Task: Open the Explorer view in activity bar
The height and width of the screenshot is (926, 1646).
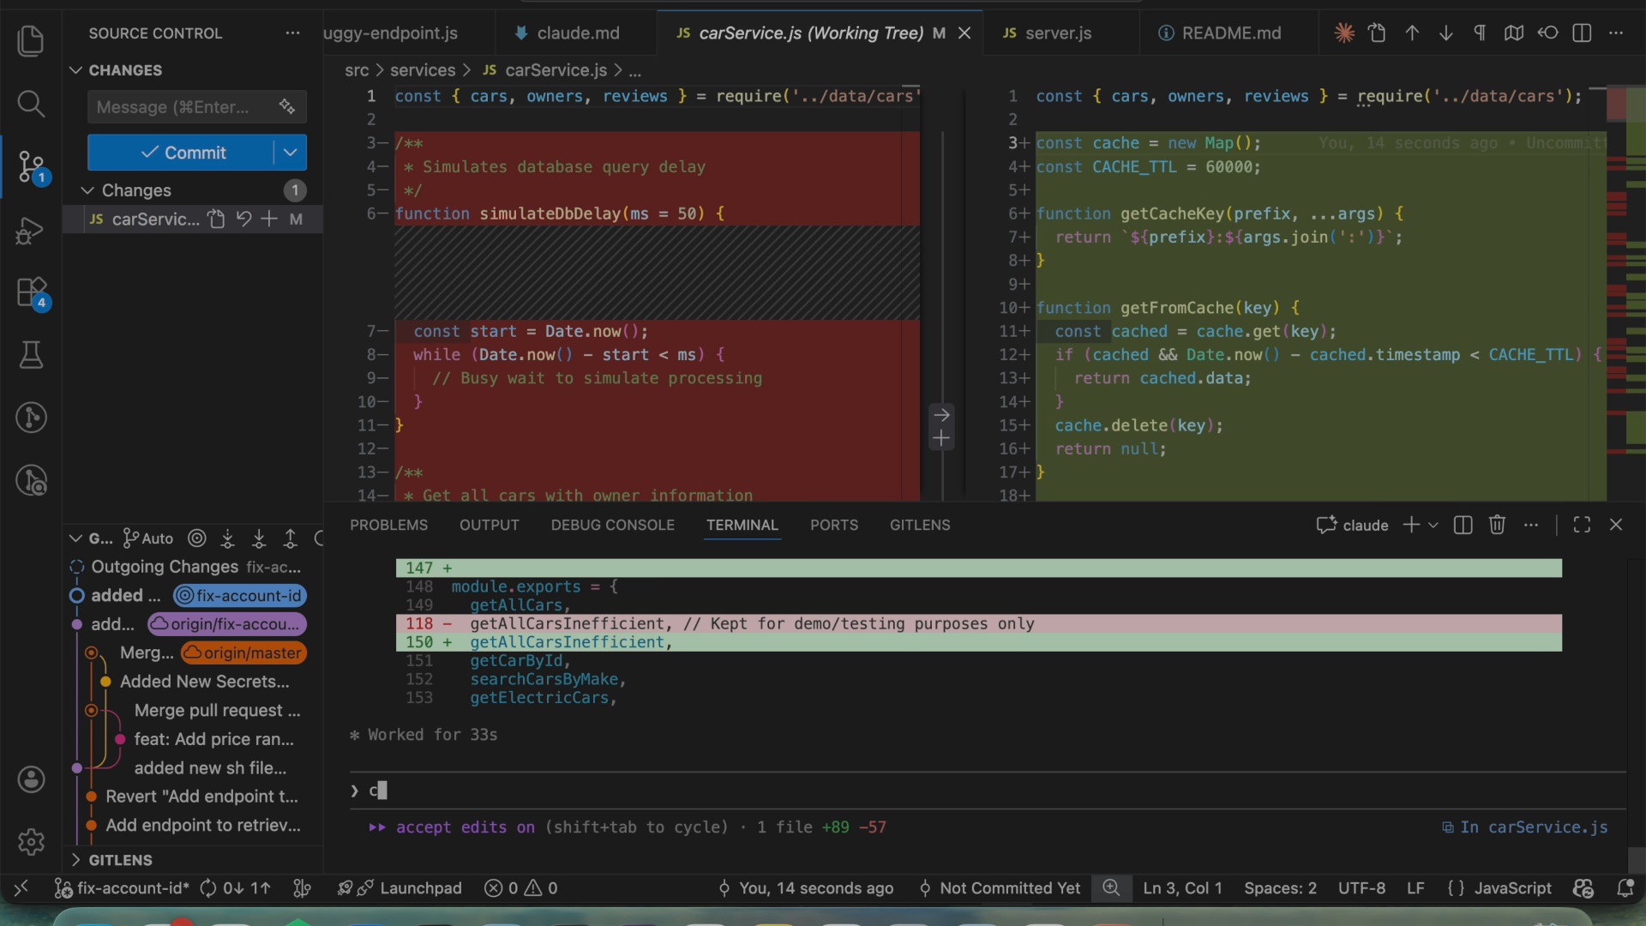Action: [x=31, y=40]
